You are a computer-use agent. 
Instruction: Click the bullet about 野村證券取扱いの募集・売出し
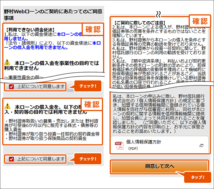pyautogui.click(x=52, y=125)
